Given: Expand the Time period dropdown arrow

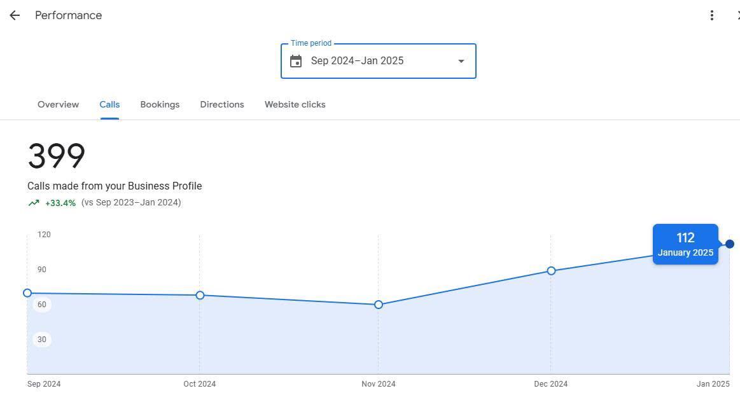Looking at the screenshot, I should pos(461,61).
